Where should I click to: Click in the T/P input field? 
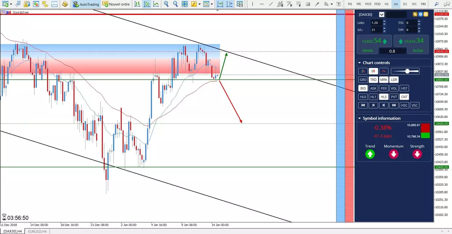click(x=411, y=30)
